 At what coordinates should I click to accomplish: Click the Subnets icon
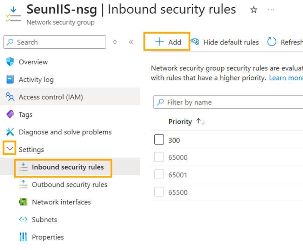tap(23, 220)
